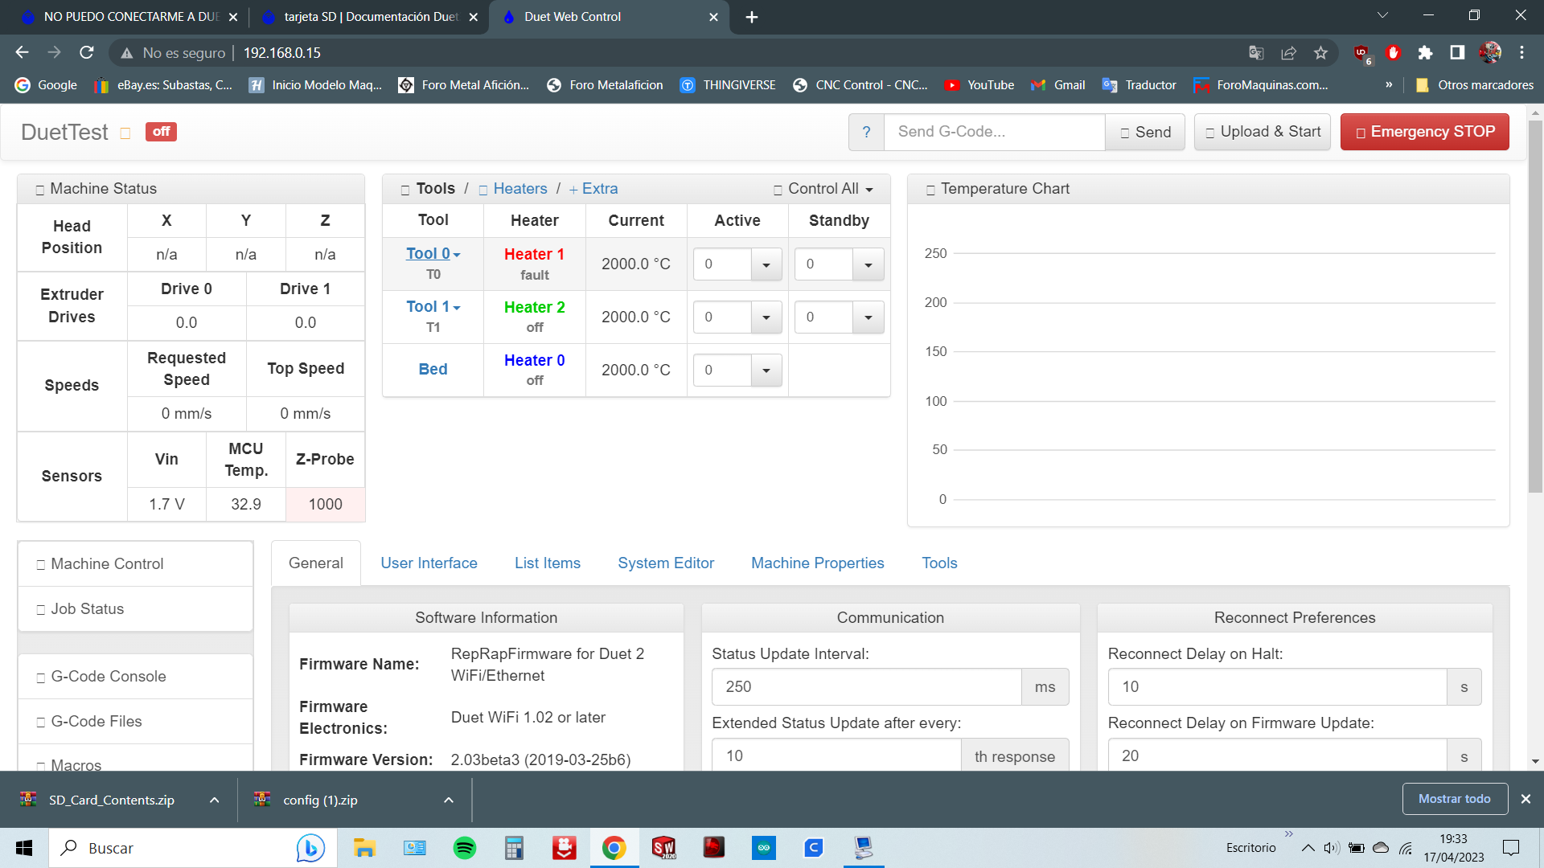Select the Machine Properties tab
Viewport: 1544px width, 868px height.
(x=818, y=563)
